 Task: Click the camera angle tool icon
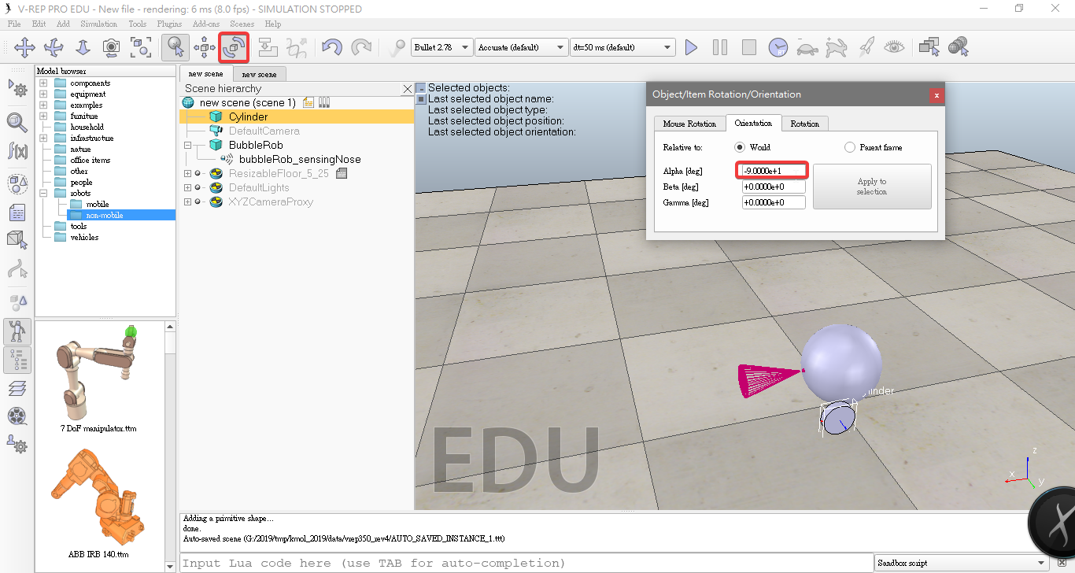point(112,47)
